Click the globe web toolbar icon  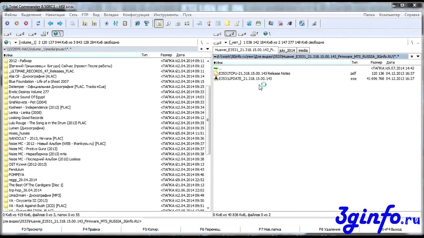pos(302,23)
